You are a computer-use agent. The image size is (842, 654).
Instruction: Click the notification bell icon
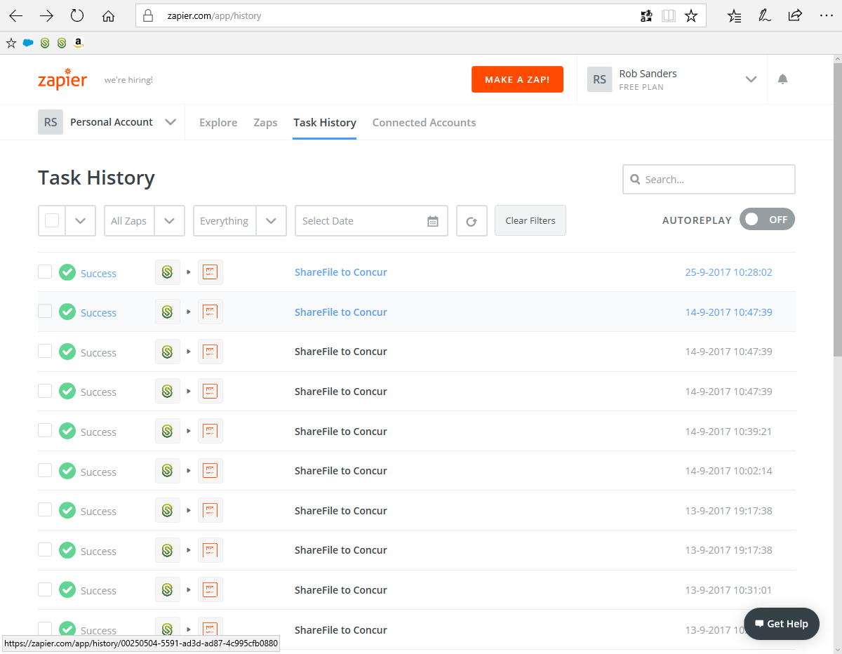(782, 79)
